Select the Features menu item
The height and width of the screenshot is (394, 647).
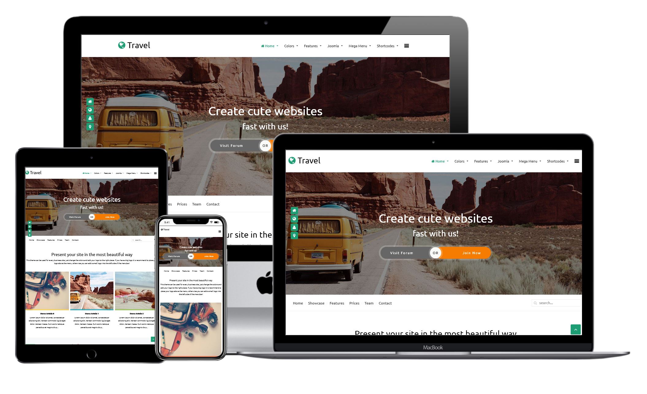pyautogui.click(x=311, y=45)
